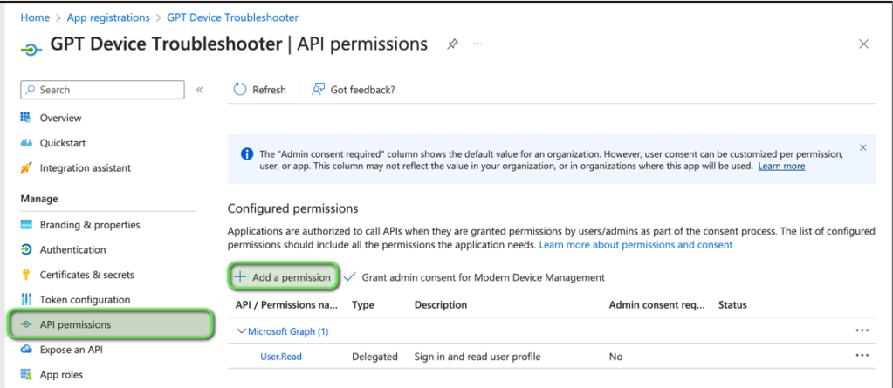Open page ellipsis menu beside pin
The height and width of the screenshot is (388, 893).
click(477, 44)
